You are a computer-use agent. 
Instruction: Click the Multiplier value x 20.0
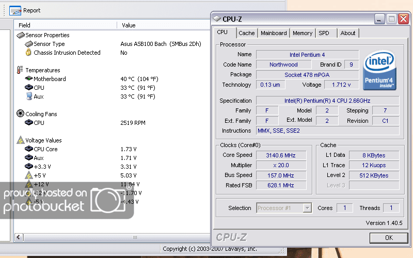click(x=281, y=165)
